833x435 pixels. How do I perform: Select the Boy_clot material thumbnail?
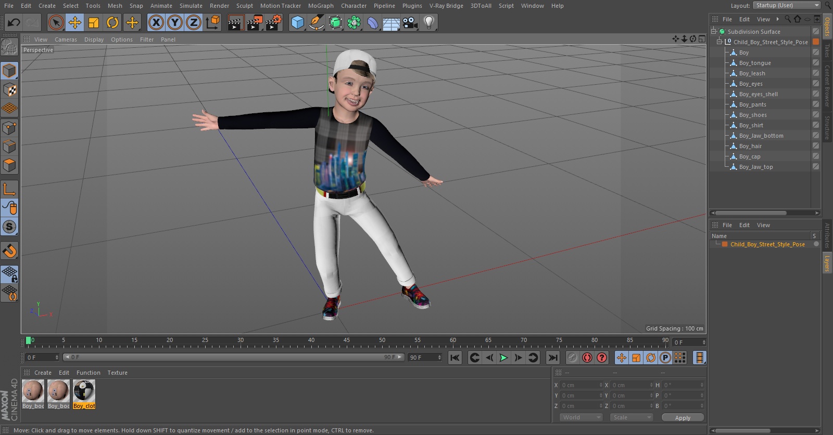pyautogui.click(x=84, y=394)
